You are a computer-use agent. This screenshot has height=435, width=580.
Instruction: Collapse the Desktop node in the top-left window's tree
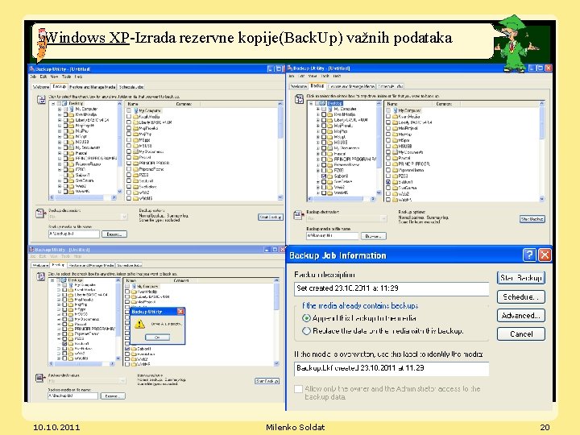[53, 104]
